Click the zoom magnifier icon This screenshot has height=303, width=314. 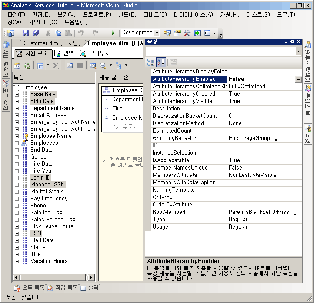point(103,66)
